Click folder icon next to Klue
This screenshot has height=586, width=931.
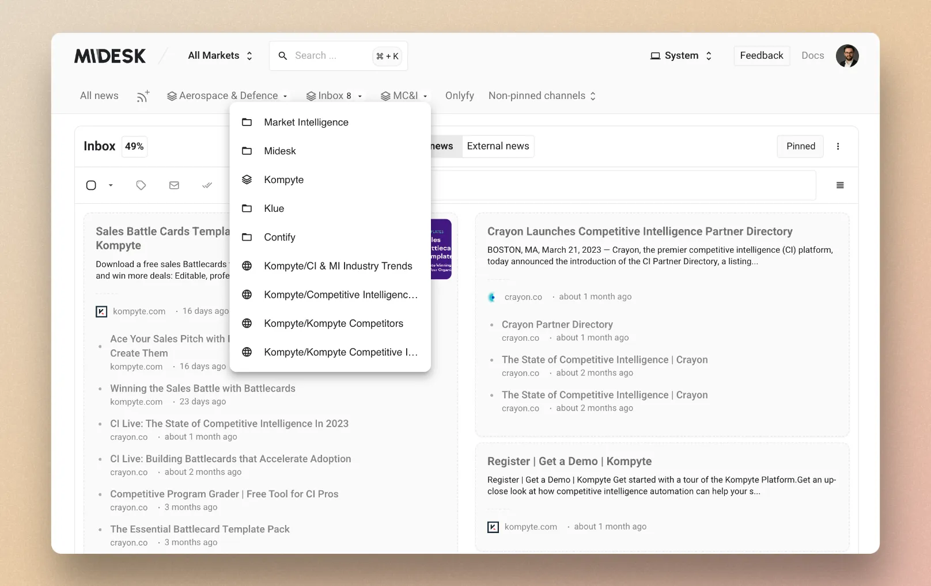[x=247, y=208]
